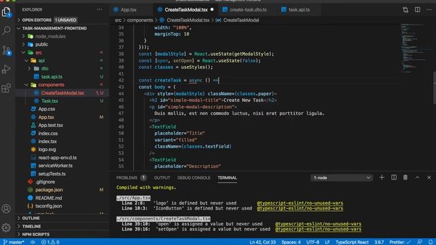Open notifications bell in status bar
Screen dimensions: 436x245
(431, 242)
